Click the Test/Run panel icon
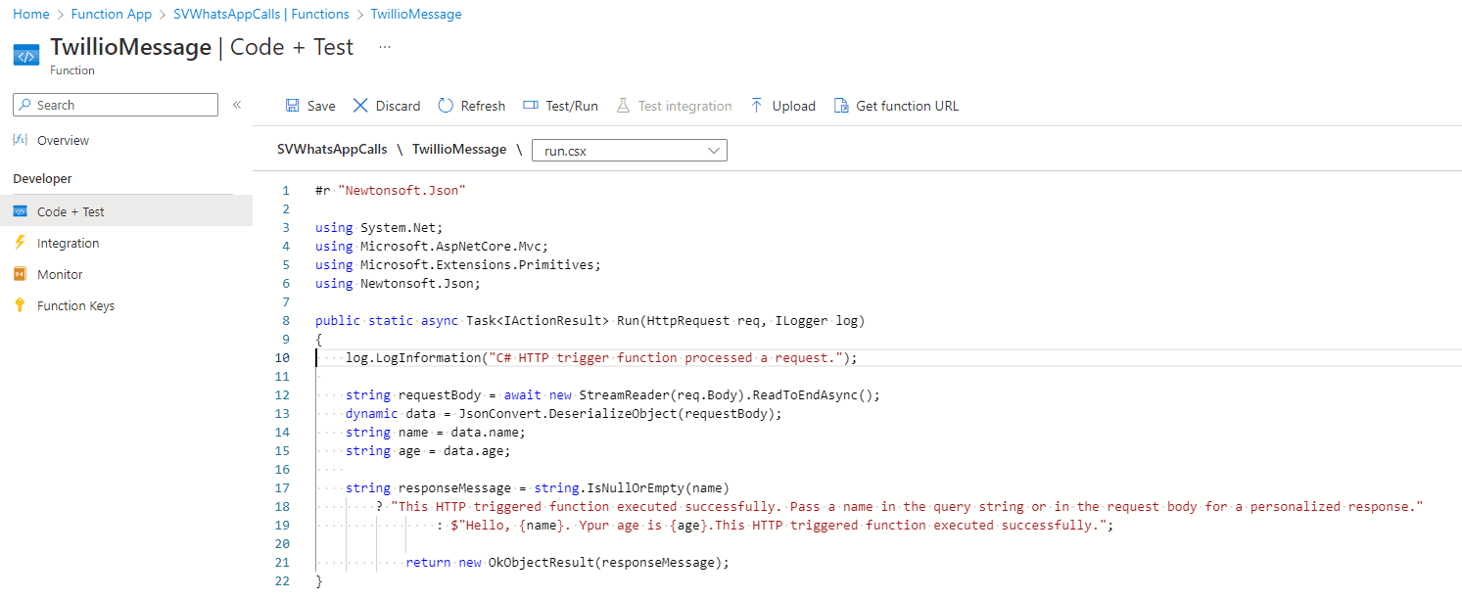The width and height of the screenshot is (1462, 599). [x=531, y=106]
